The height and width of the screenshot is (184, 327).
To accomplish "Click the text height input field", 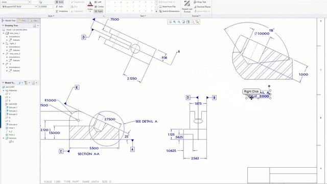I will click(x=45, y=7).
